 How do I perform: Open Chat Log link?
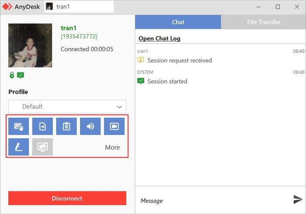(x=160, y=39)
